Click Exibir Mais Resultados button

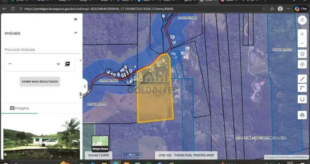pos(40,82)
